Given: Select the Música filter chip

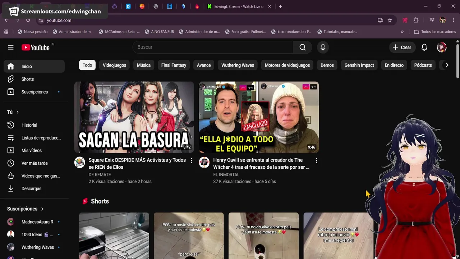Looking at the screenshot, I should (144, 65).
